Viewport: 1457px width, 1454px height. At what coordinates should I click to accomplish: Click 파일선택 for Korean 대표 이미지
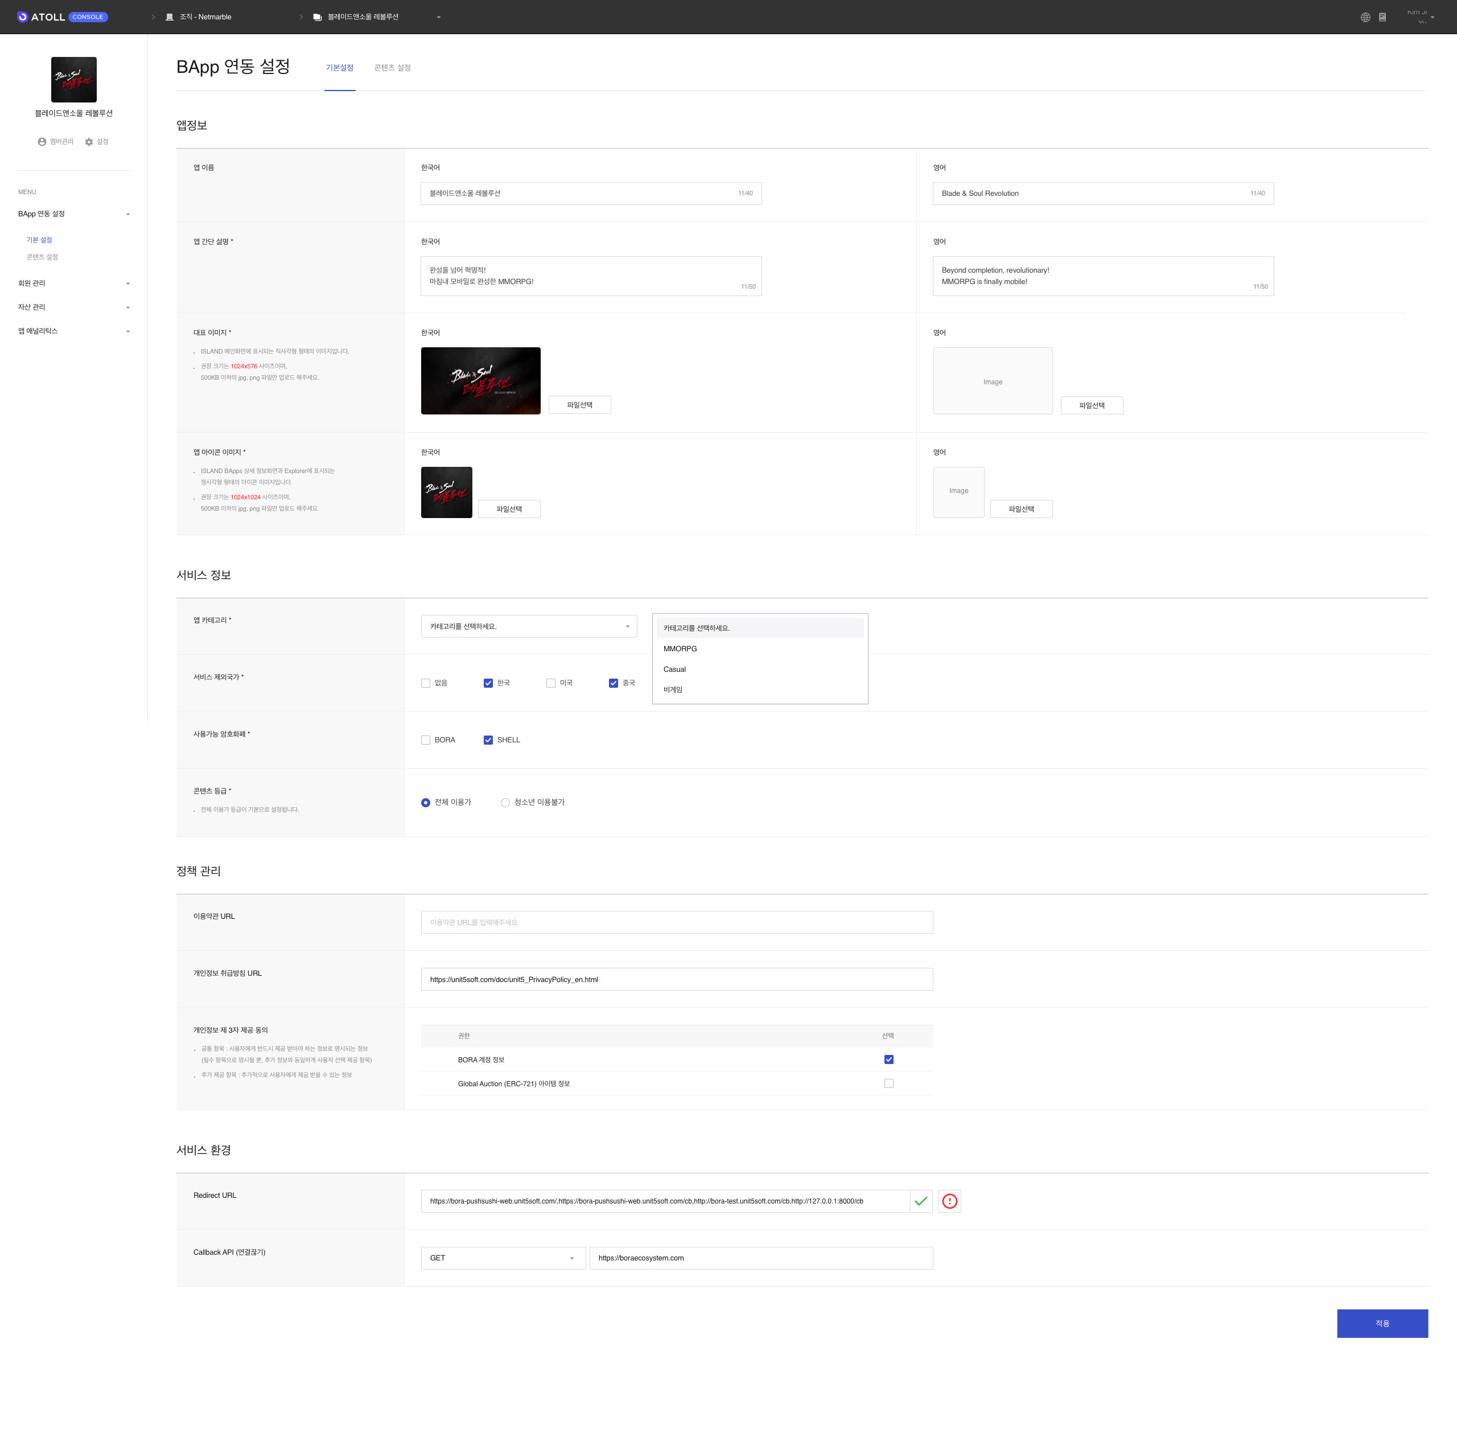click(579, 405)
